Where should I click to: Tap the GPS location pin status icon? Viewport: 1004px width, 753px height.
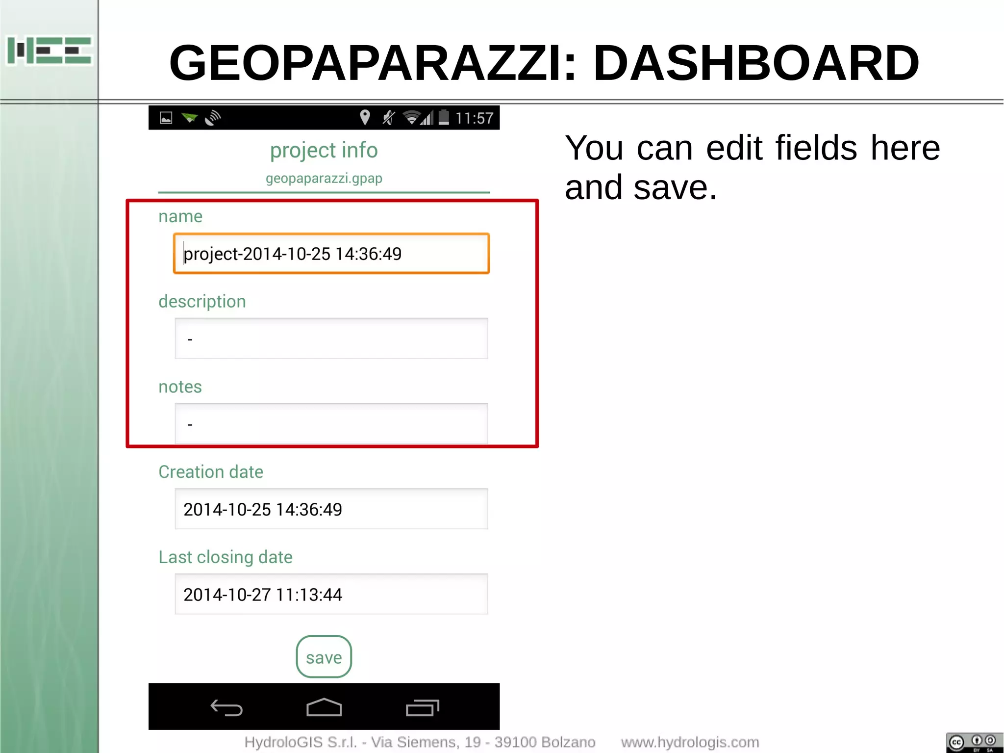365,118
